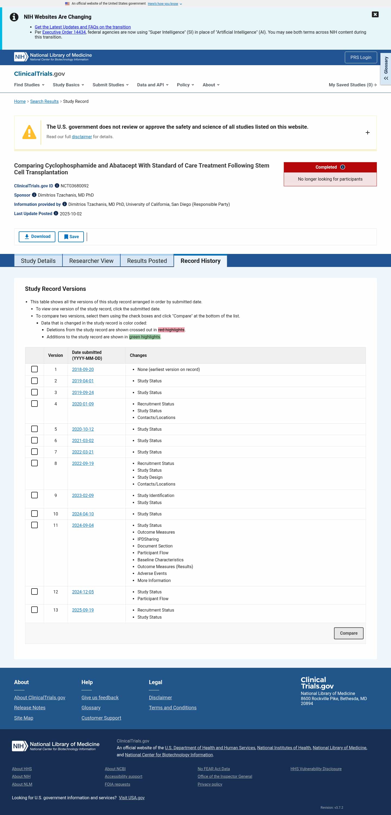Expand Here's how you know dropdown
Screen dimensions: 391x815
click(165, 4)
